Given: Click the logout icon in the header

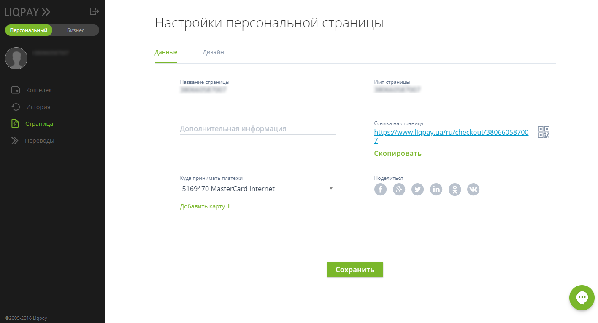Looking at the screenshot, I should [x=95, y=11].
